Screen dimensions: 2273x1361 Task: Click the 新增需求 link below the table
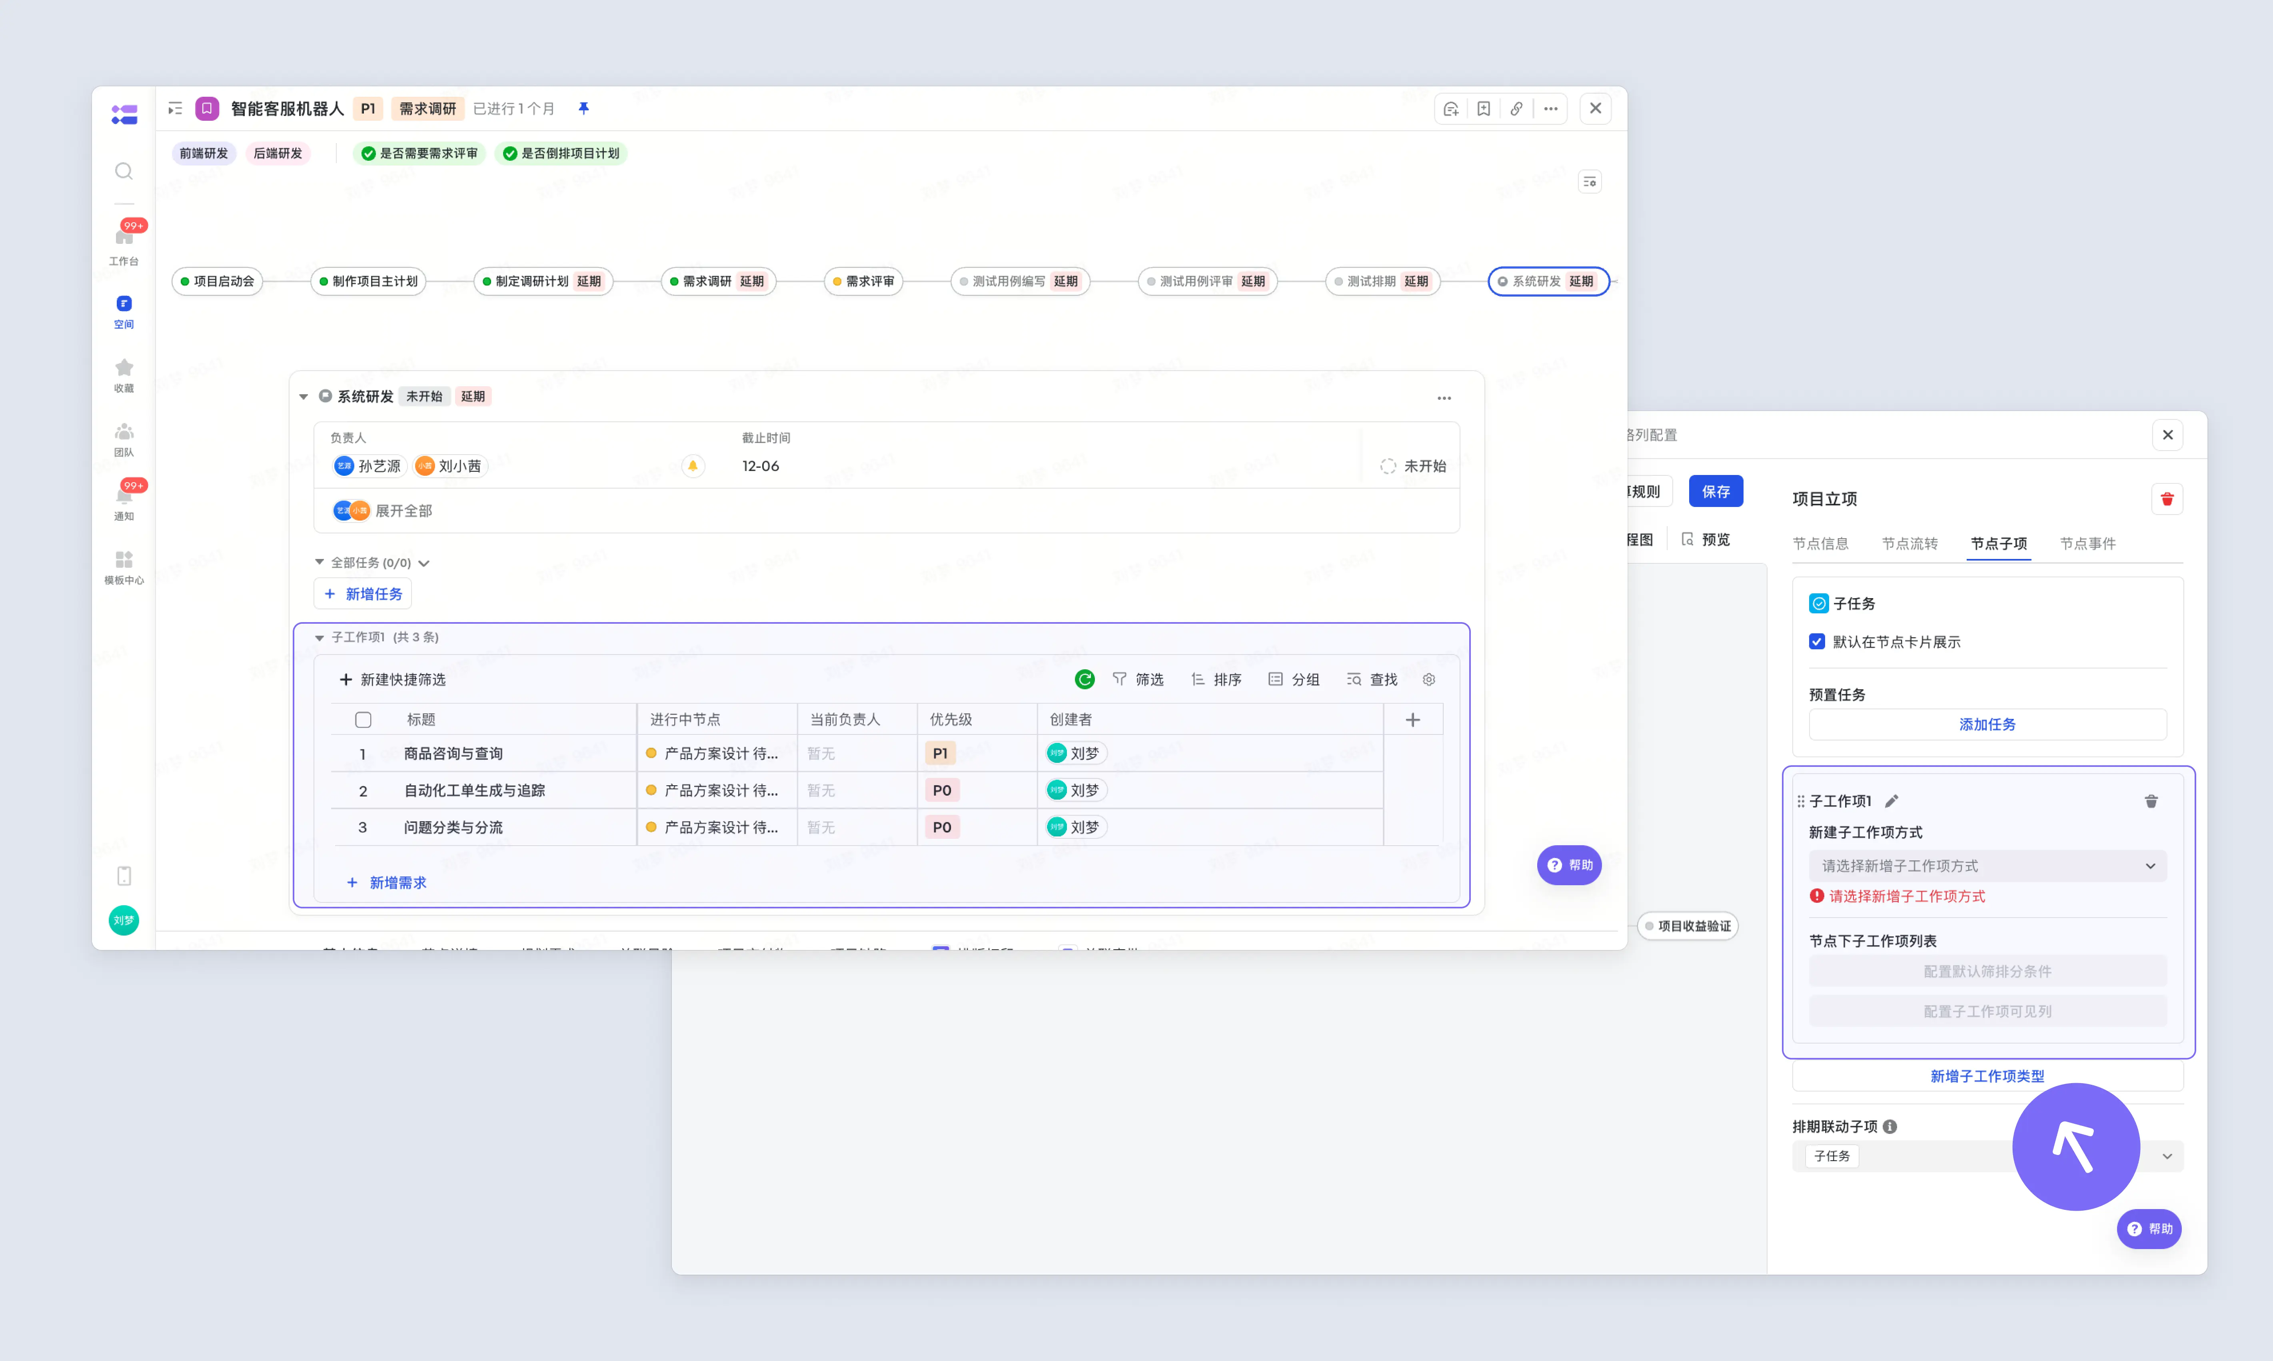tap(386, 882)
